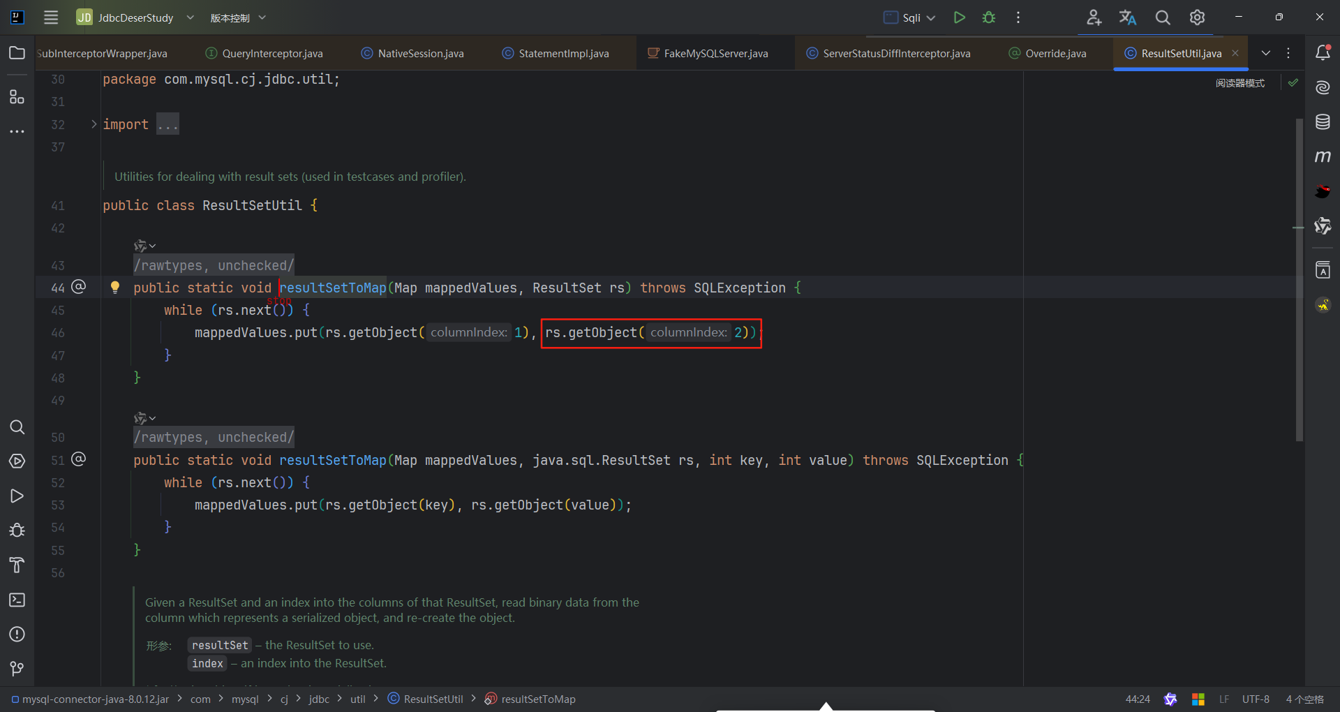The width and height of the screenshot is (1340, 712).
Task: Open the Run tool window
Action: tap(17, 496)
